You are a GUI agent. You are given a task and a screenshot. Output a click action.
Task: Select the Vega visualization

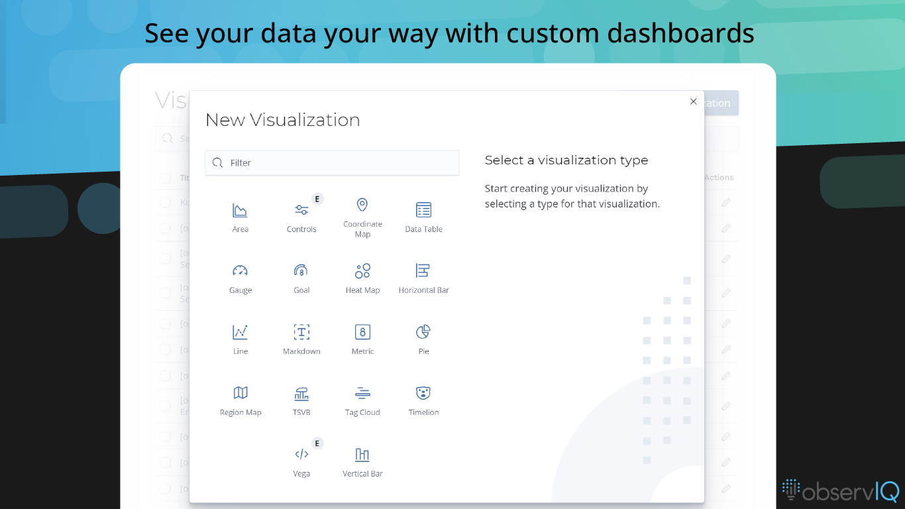coord(301,460)
